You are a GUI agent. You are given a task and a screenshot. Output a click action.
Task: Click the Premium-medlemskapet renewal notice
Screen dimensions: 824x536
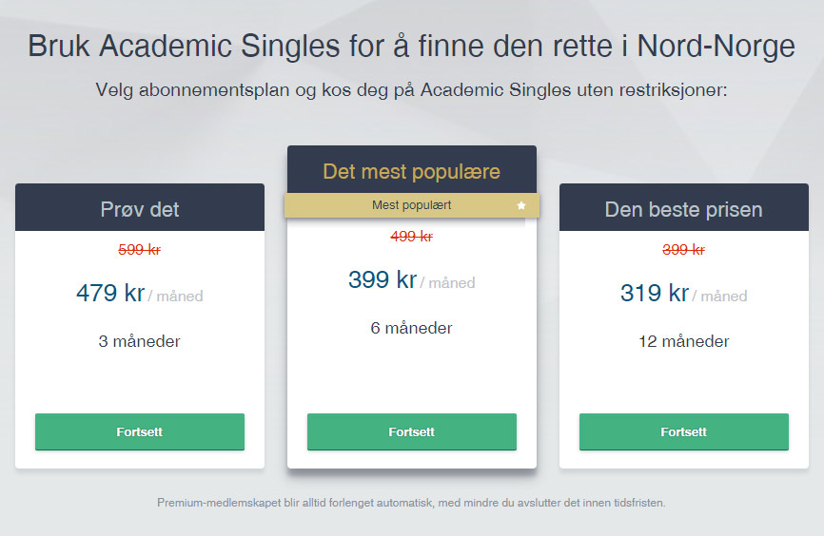tap(411, 503)
